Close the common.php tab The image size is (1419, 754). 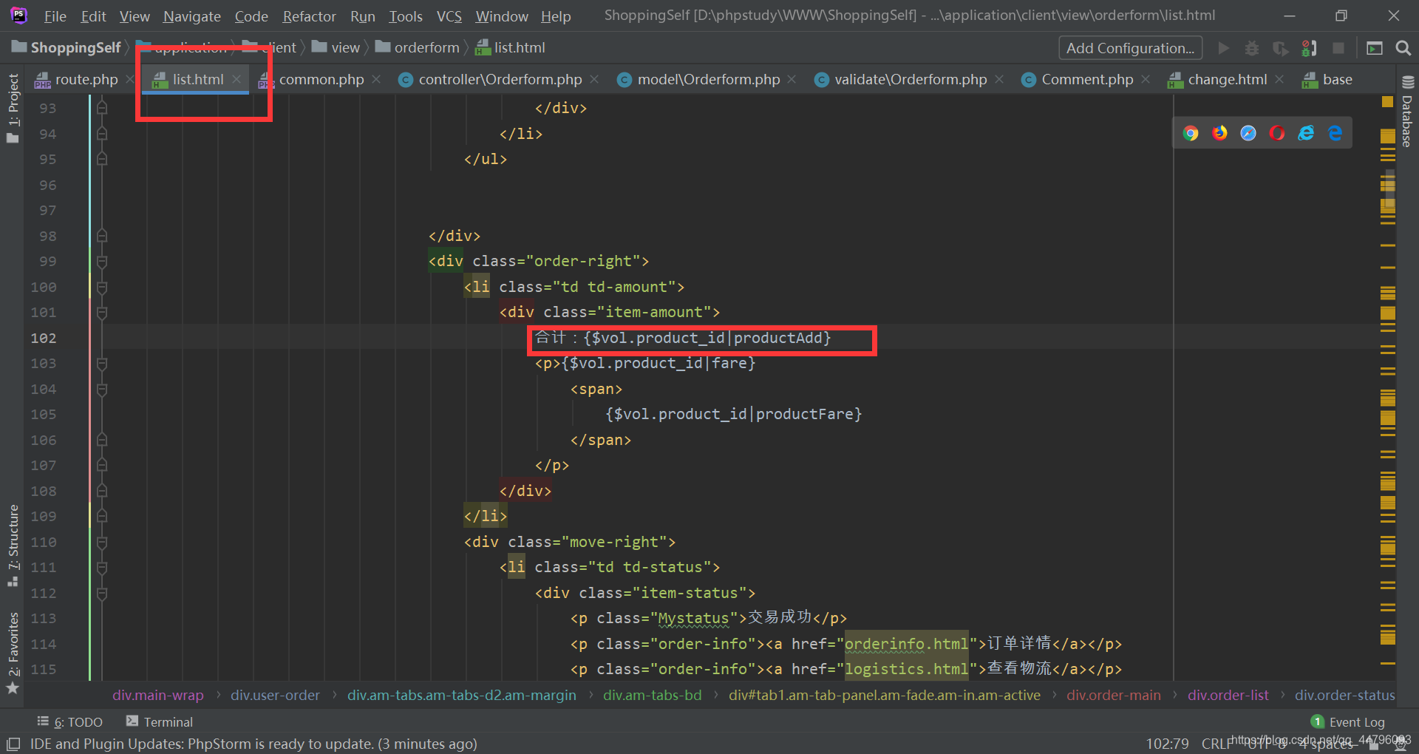(376, 79)
